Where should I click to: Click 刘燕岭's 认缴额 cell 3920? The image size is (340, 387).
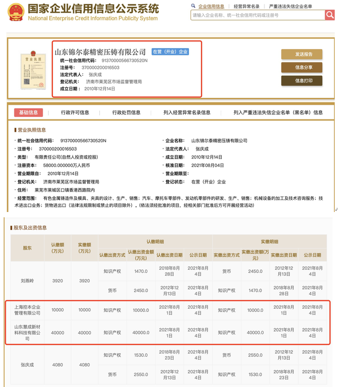58,281
